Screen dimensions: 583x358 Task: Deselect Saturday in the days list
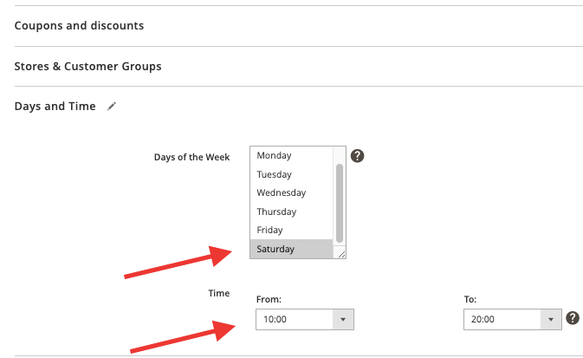pos(291,249)
